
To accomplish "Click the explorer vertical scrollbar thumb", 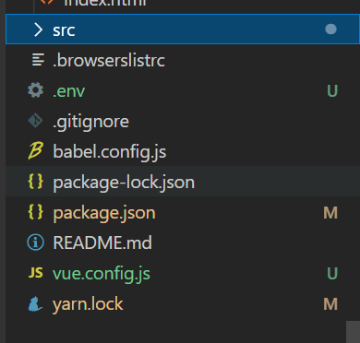I will 354,332.
